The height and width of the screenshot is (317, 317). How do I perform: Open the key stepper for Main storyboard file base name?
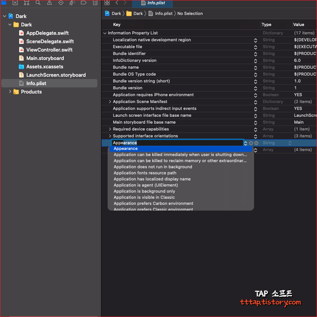[x=256, y=123]
